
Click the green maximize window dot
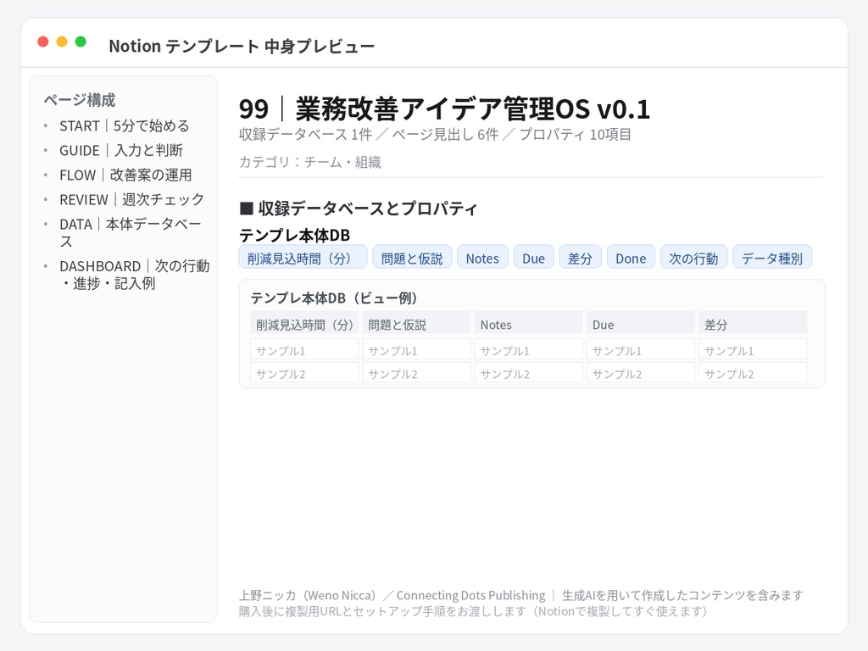click(x=81, y=42)
